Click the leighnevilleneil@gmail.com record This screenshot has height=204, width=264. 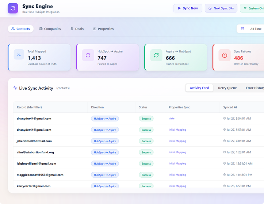[37, 163]
